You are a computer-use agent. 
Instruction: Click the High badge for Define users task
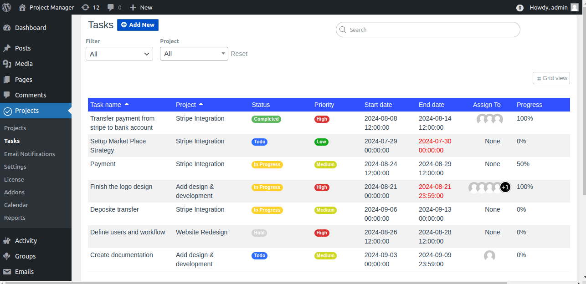click(322, 233)
